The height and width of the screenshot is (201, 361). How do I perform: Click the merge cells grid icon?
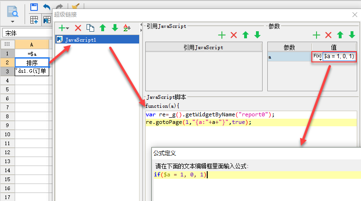coord(47,20)
